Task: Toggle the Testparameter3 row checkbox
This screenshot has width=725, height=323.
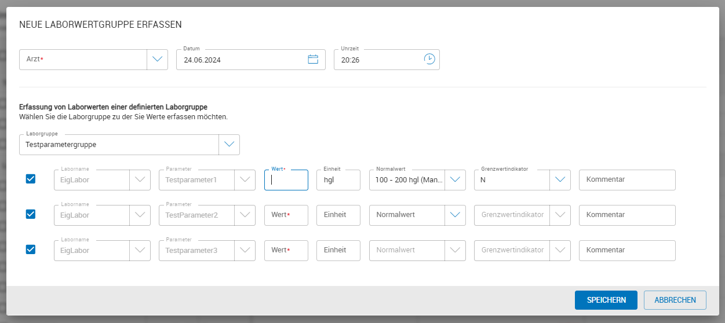Action: coord(31,249)
